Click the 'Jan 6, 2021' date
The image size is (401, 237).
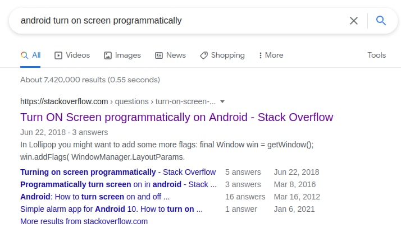click(294, 209)
